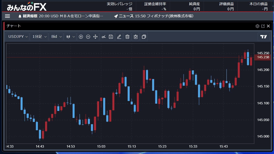Save chart with floppy disk icon
The width and height of the screenshot is (274, 154).
tap(111, 37)
